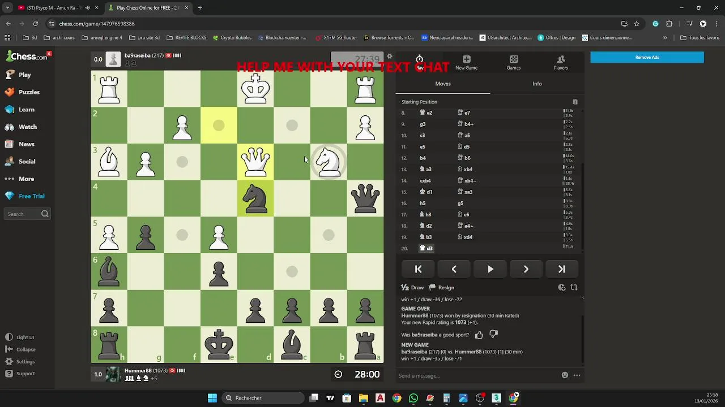Click opponent name ba9raseiba above board
Screen dimensions: 725x407
point(137,55)
